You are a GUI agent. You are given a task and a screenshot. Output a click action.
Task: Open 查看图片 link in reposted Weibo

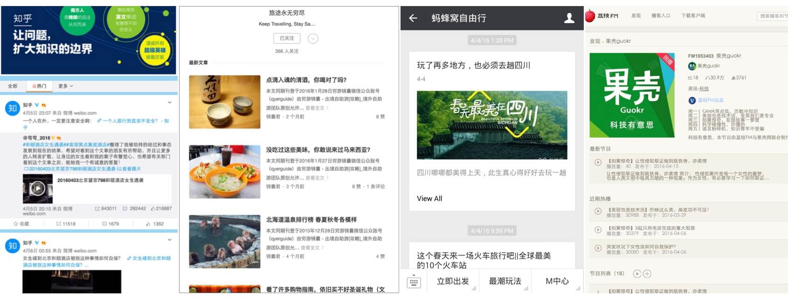click(128, 169)
